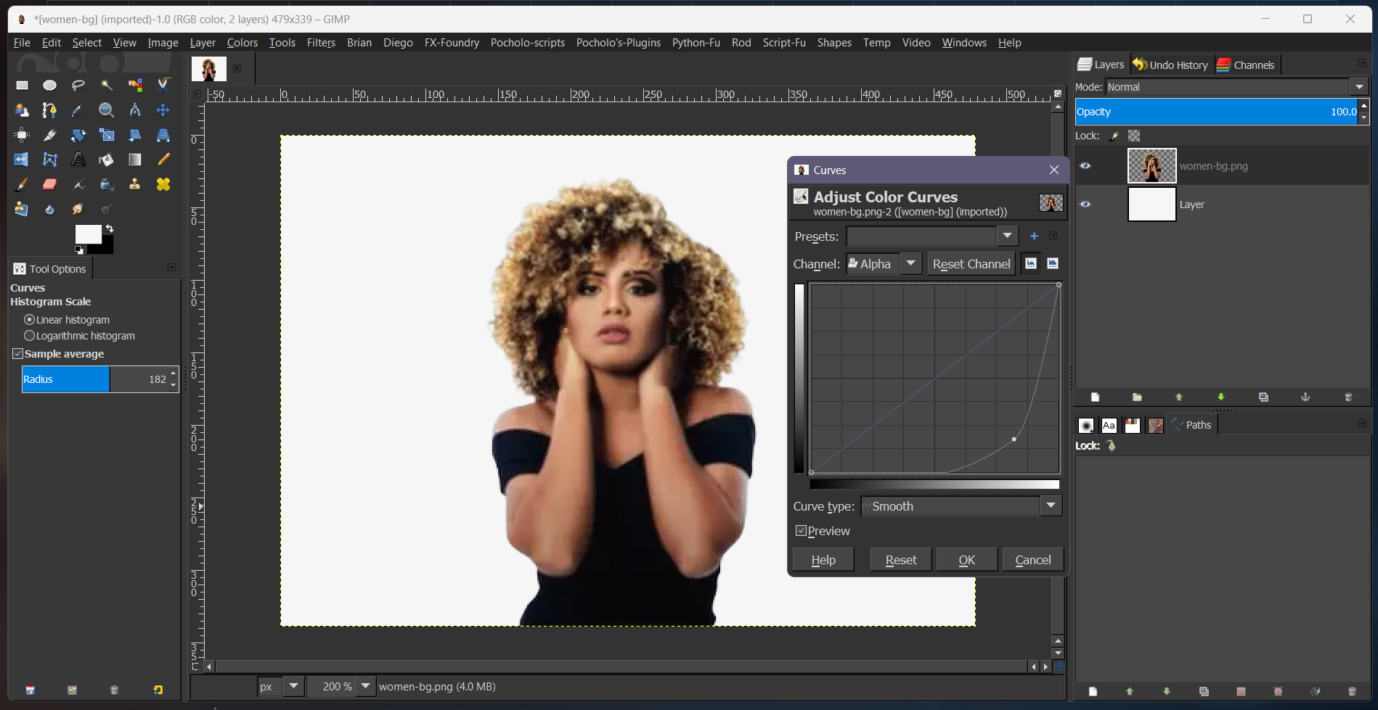The width and height of the screenshot is (1378, 710).
Task: Select the Pencil tool
Action: pos(163,160)
